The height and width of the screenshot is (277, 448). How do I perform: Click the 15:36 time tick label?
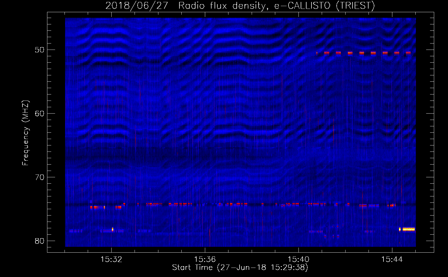pos(205,260)
